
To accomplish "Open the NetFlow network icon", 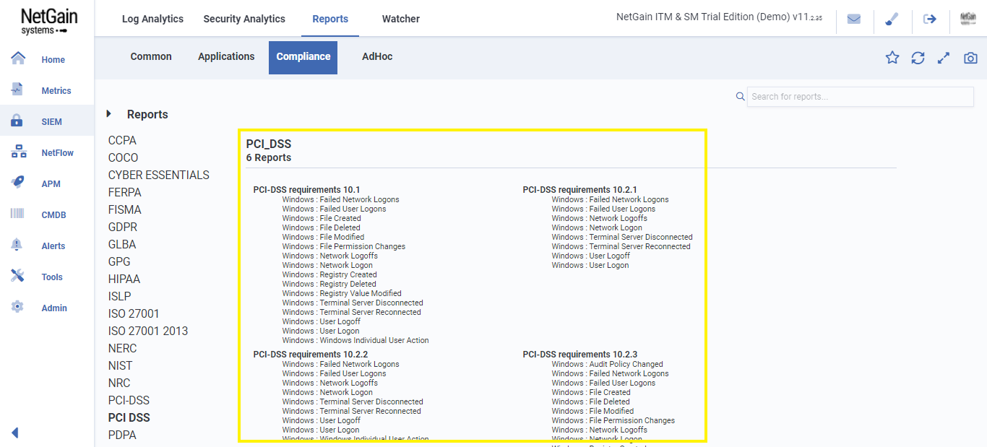I will tap(19, 152).
